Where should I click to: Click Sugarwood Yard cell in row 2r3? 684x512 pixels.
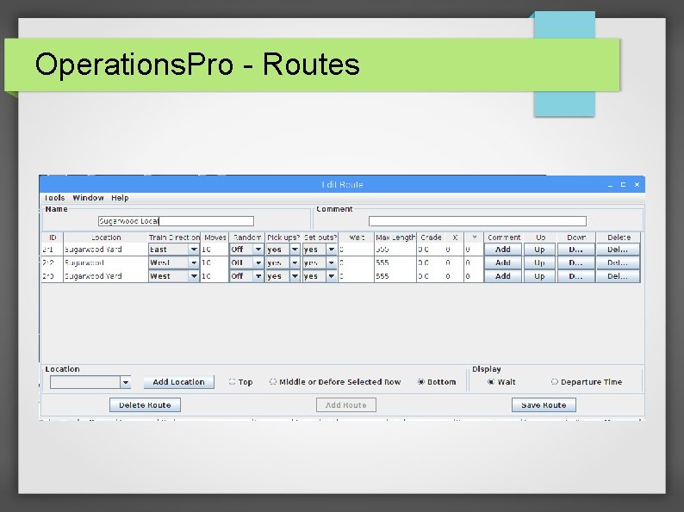pyautogui.click(x=106, y=276)
